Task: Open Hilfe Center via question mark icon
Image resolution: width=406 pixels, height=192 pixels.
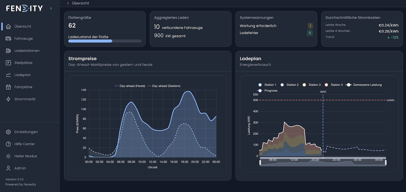Action: tap(8, 144)
